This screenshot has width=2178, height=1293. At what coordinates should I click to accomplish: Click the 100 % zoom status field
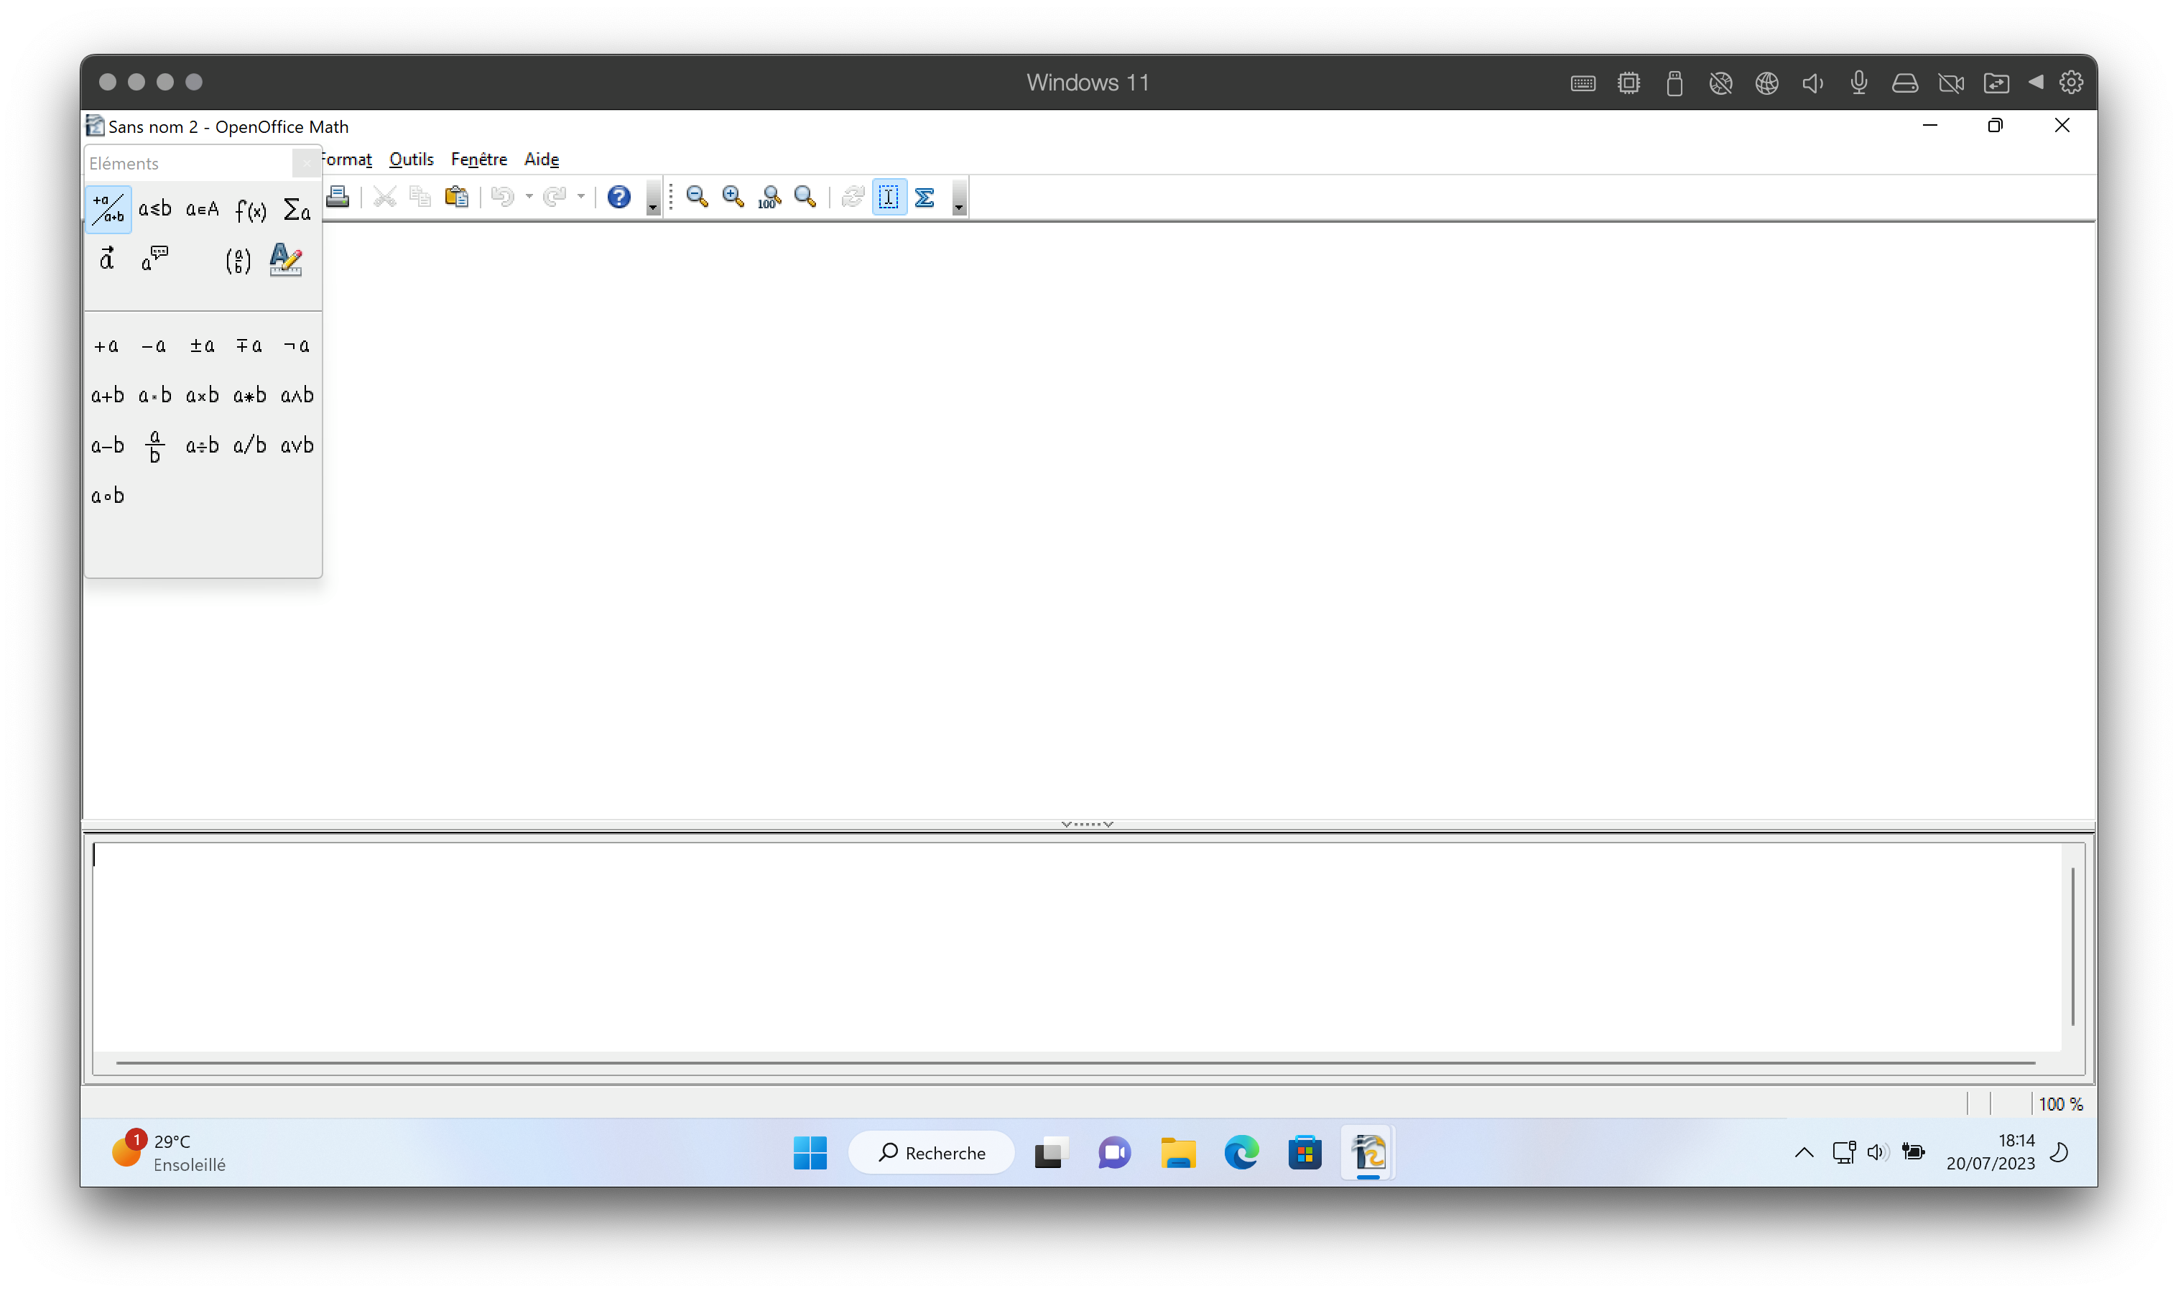[x=2061, y=1105]
